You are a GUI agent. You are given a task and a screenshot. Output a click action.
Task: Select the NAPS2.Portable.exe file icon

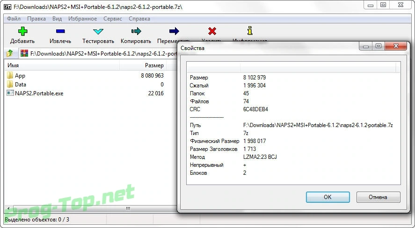tap(10, 93)
